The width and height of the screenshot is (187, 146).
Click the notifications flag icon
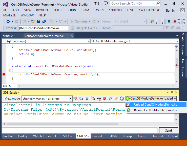96,3
